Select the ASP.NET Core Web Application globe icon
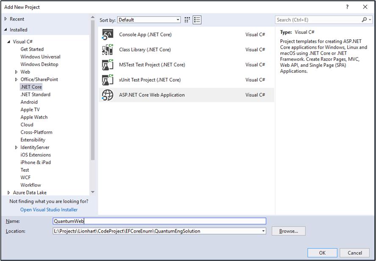Image resolution: width=376 pixels, height=261 pixels. coord(108,95)
